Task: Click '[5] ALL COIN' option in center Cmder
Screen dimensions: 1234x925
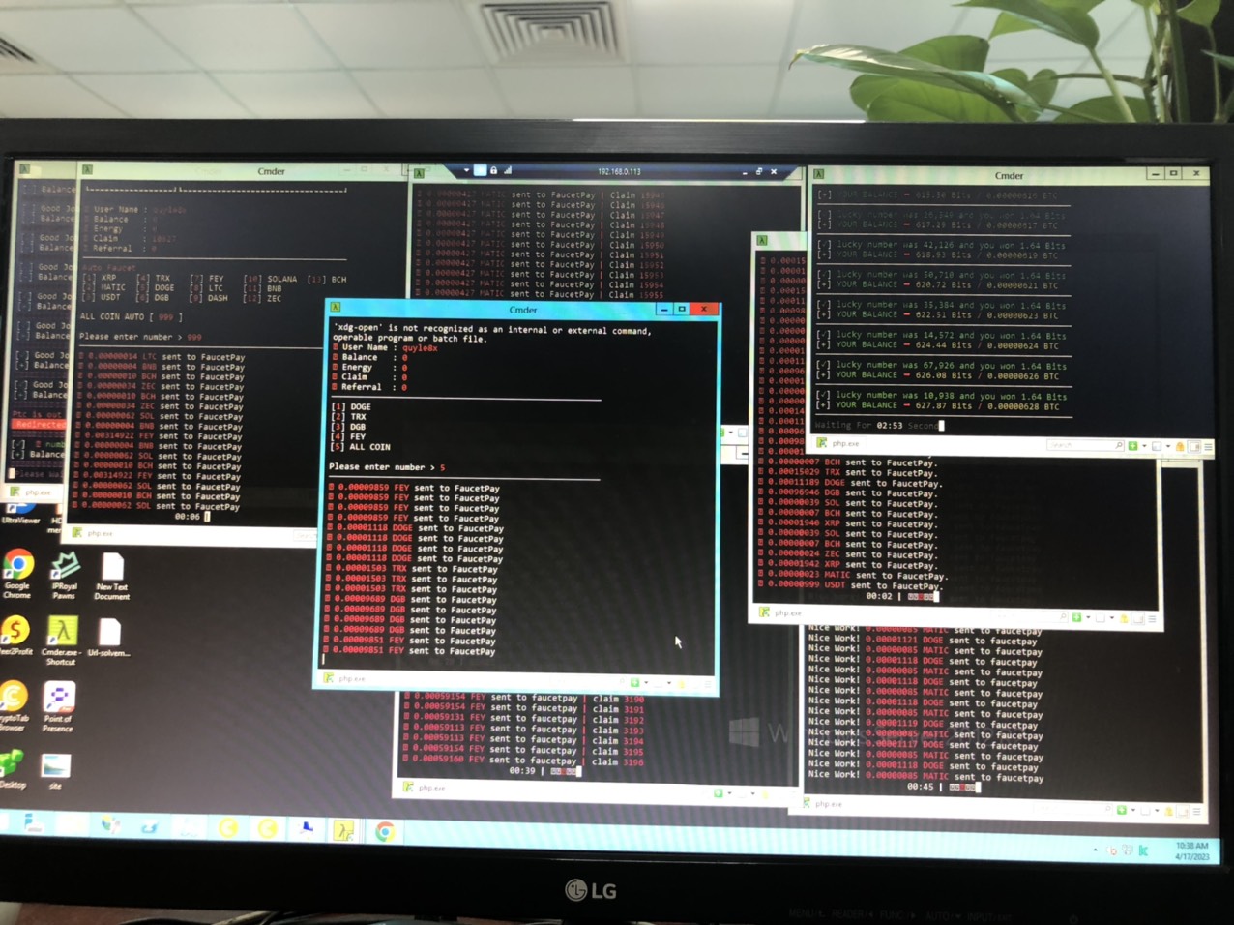Action: [x=362, y=447]
